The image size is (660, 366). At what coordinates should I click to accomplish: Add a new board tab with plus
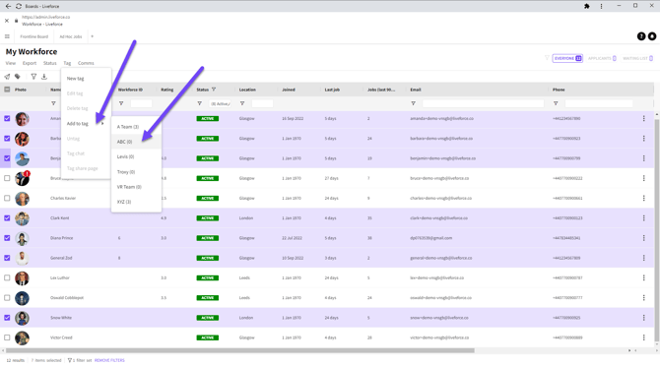(93, 36)
